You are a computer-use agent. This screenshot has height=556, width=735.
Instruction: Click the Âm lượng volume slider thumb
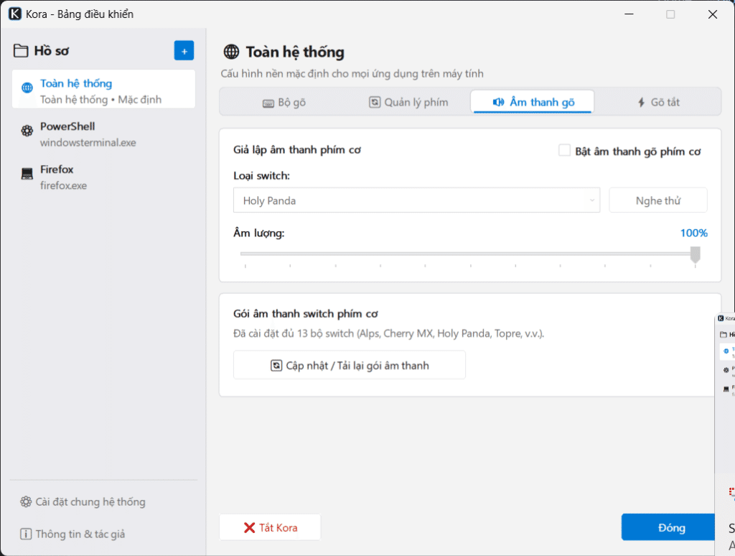[x=695, y=255]
